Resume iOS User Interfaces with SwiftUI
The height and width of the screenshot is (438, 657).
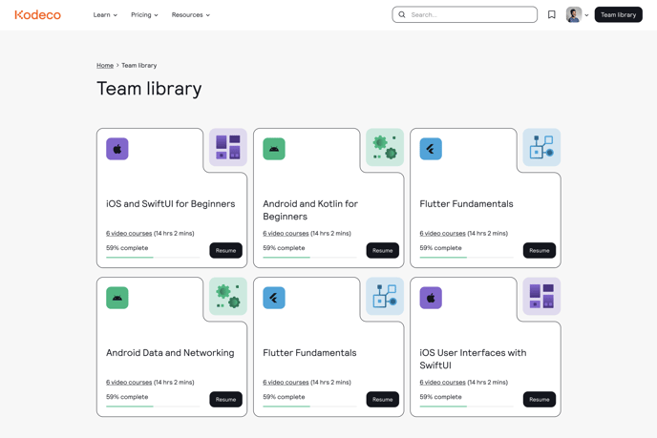click(x=540, y=400)
